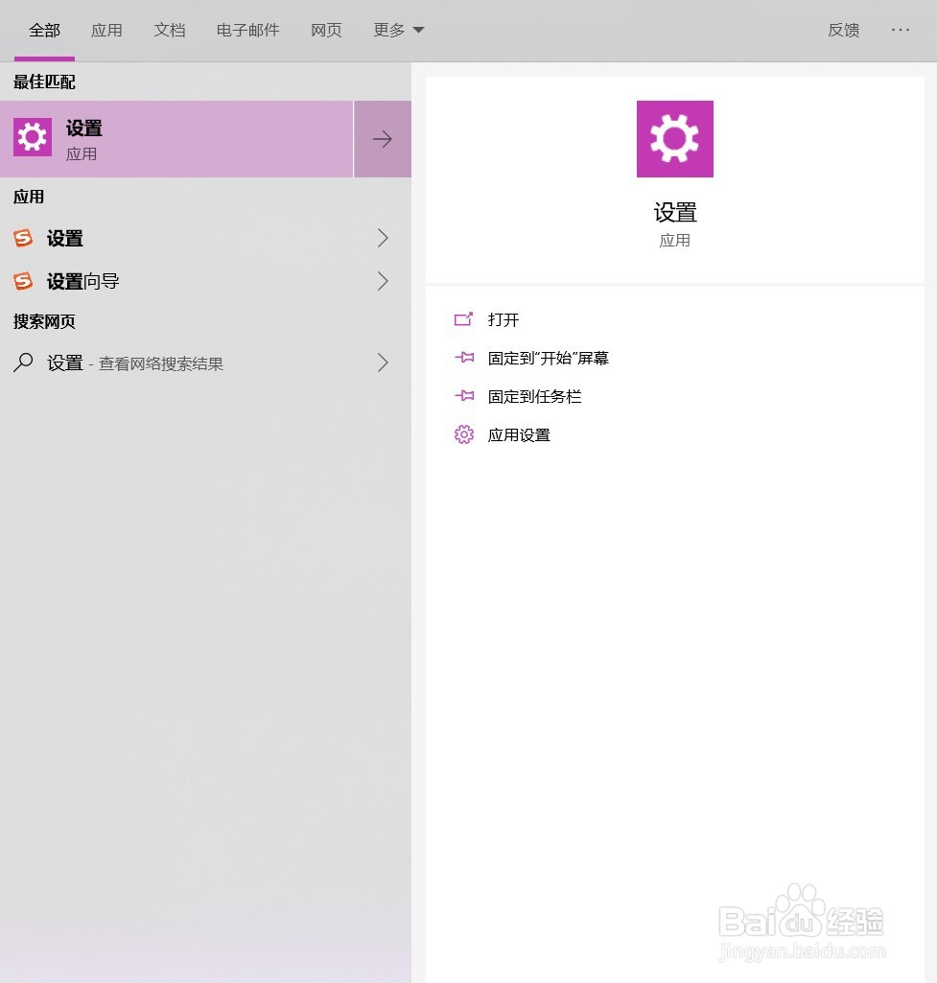
Task: Click the 最佳匹配 section heading
Action: coord(44,82)
